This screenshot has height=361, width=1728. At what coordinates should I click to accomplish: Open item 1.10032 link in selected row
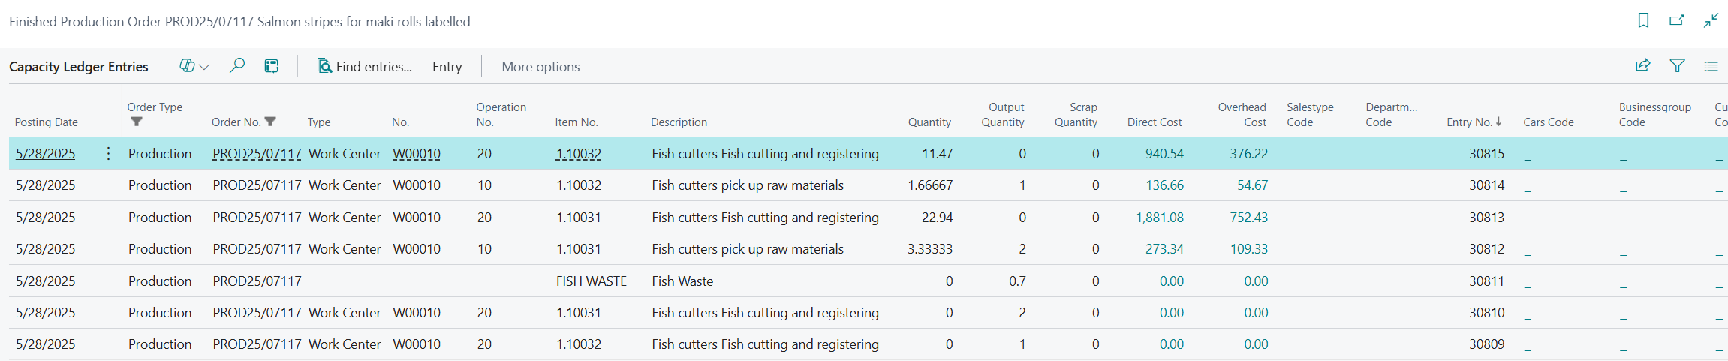tap(578, 153)
